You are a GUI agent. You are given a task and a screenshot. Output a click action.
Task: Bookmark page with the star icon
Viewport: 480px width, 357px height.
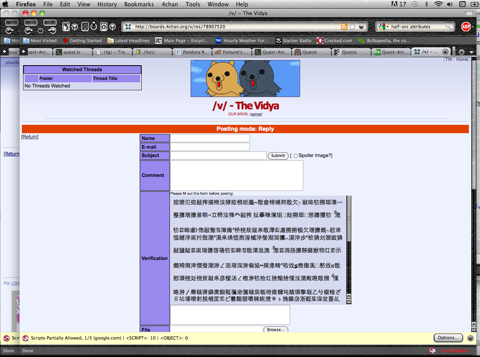(x=352, y=27)
